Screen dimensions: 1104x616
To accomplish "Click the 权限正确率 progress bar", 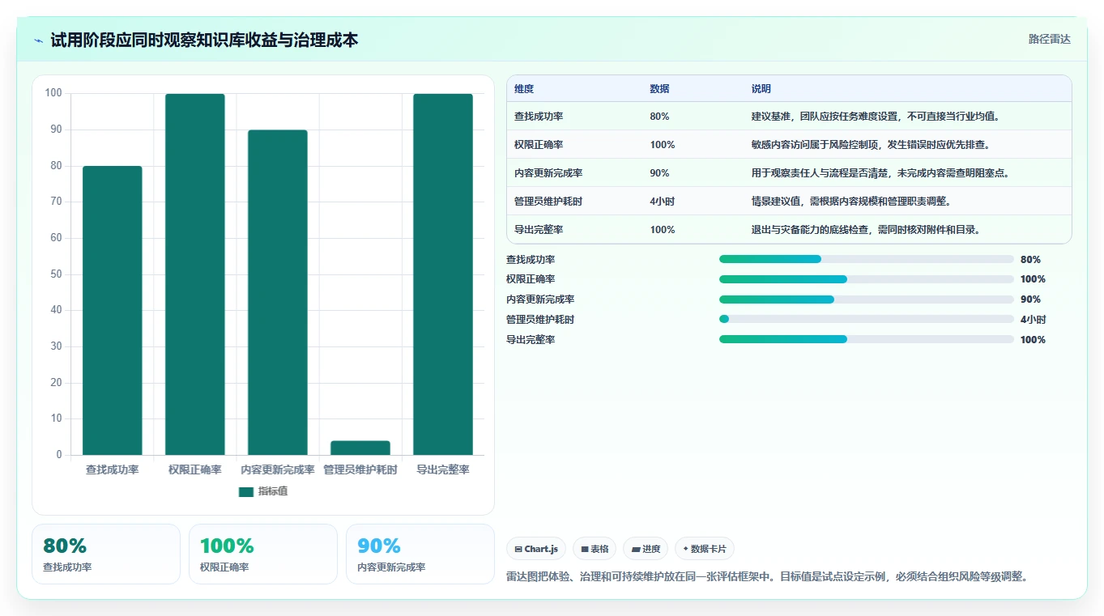I will [x=867, y=279].
